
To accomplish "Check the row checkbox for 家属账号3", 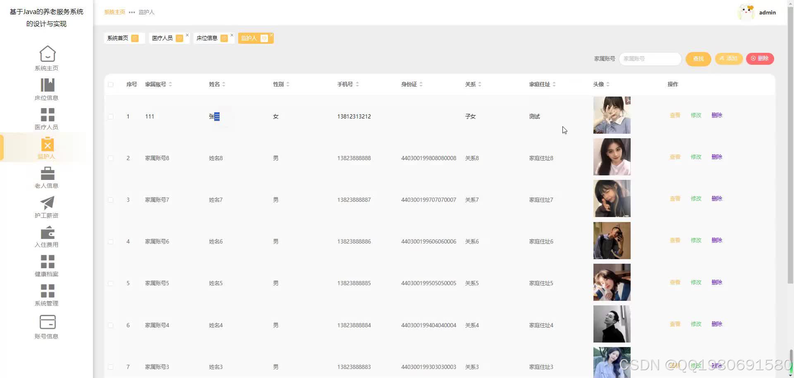I will coord(110,367).
